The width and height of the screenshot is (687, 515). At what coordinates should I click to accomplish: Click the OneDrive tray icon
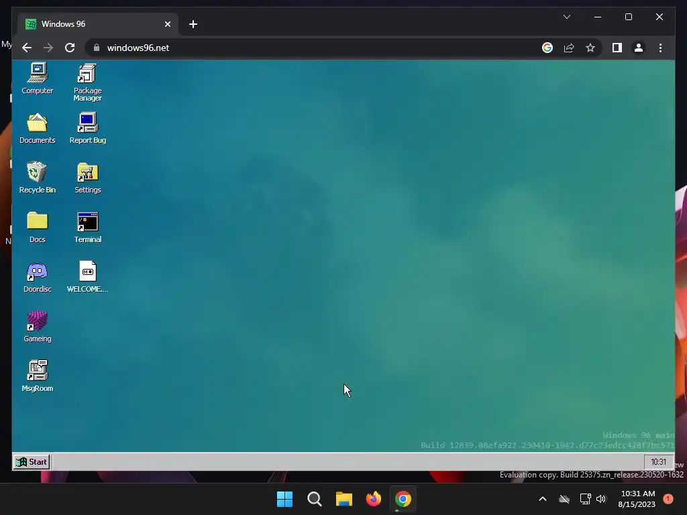click(x=564, y=499)
